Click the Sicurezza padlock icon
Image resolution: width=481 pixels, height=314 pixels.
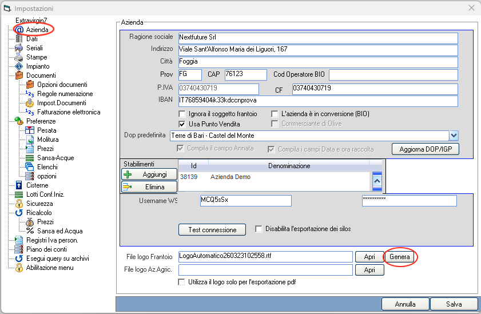pos(19,204)
